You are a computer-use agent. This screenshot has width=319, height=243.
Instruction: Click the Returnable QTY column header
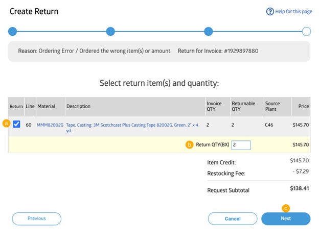(x=243, y=106)
